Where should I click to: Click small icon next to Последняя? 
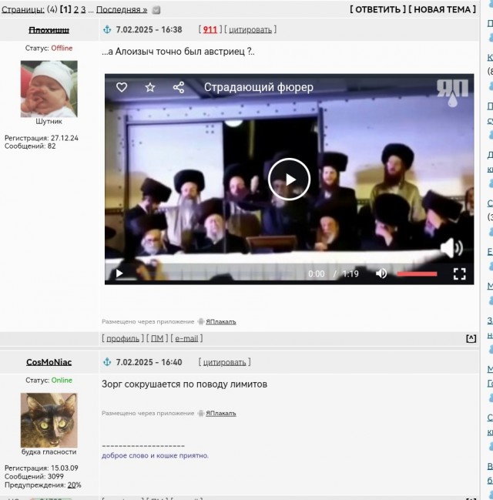pos(156,10)
